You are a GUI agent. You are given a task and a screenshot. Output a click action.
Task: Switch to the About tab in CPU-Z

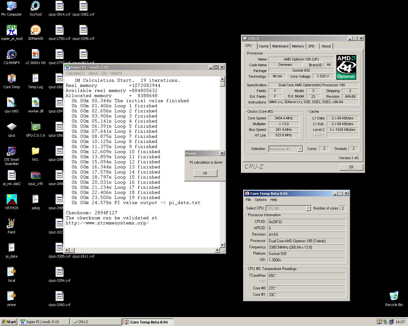pos(326,46)
